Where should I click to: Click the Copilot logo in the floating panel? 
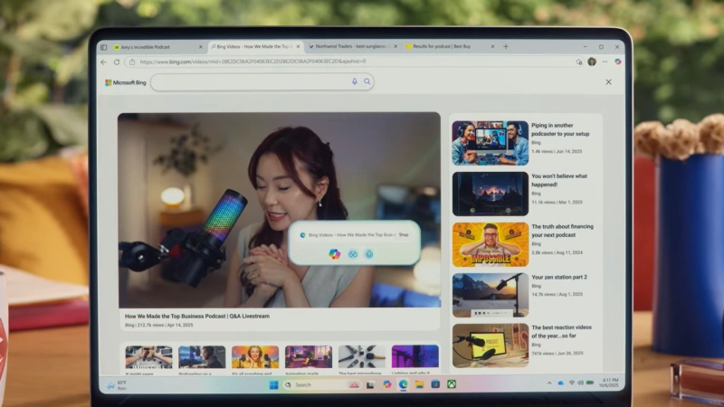tap(335, 254)
